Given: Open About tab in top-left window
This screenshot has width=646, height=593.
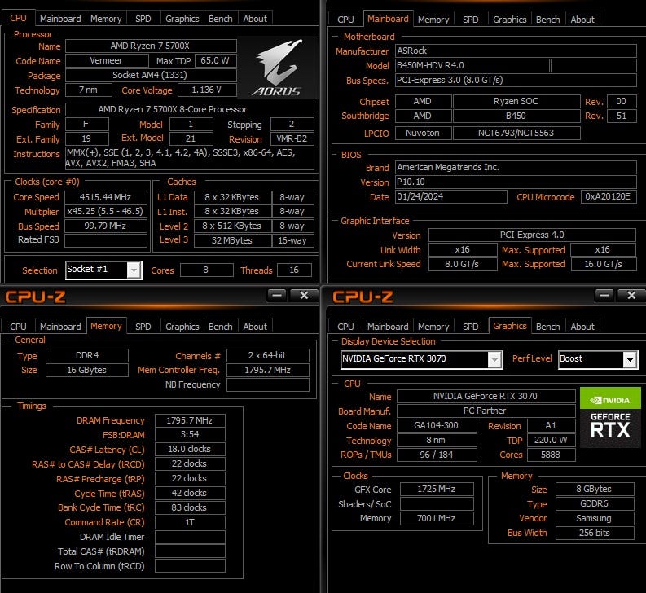Looking at the screenshot, I should click(x=255, y=19).
